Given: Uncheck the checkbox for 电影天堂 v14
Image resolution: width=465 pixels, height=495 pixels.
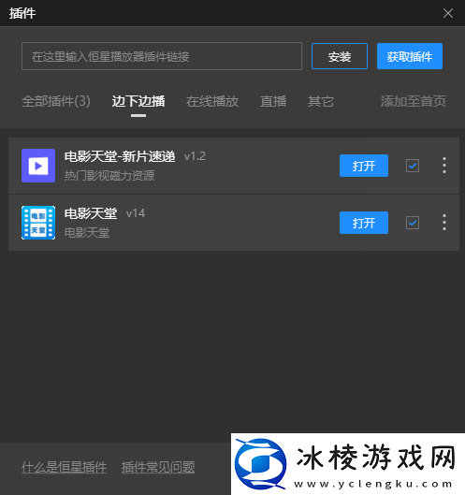Looking at the screenshot, I should 413,223.
